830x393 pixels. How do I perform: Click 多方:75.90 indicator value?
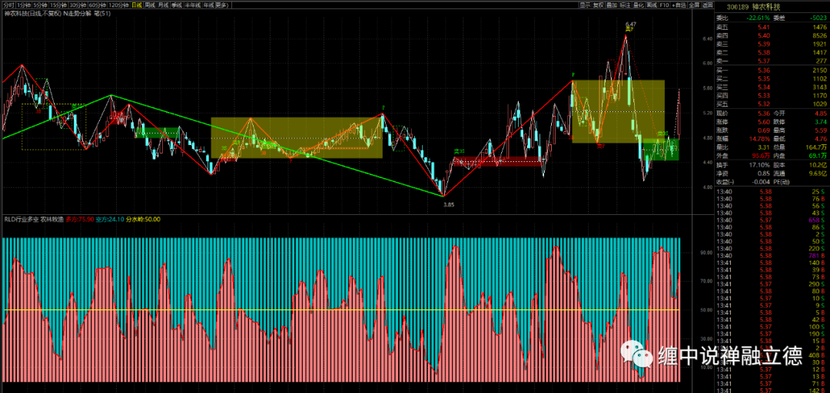click(81, 219)
